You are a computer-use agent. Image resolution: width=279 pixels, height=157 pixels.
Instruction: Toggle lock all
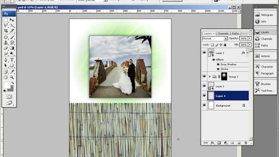click(x=225, y=45)
